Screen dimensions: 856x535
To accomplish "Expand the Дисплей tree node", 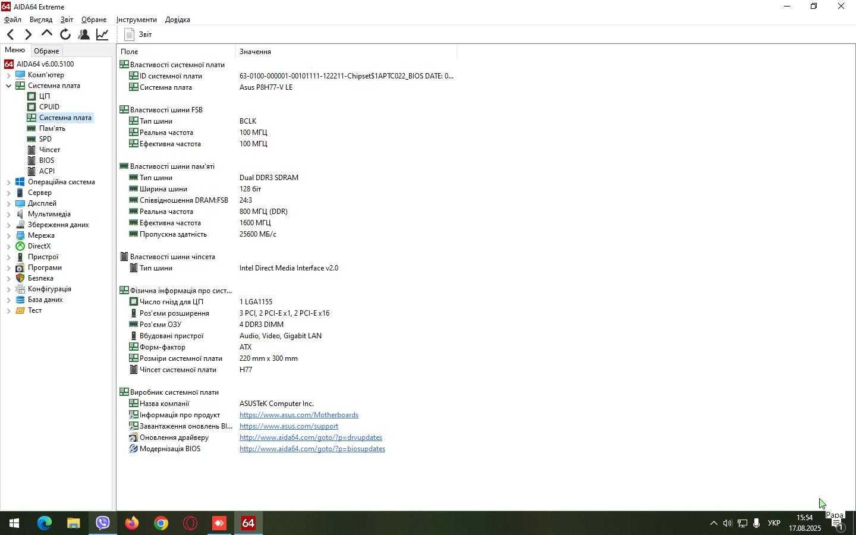I will 8,203.
